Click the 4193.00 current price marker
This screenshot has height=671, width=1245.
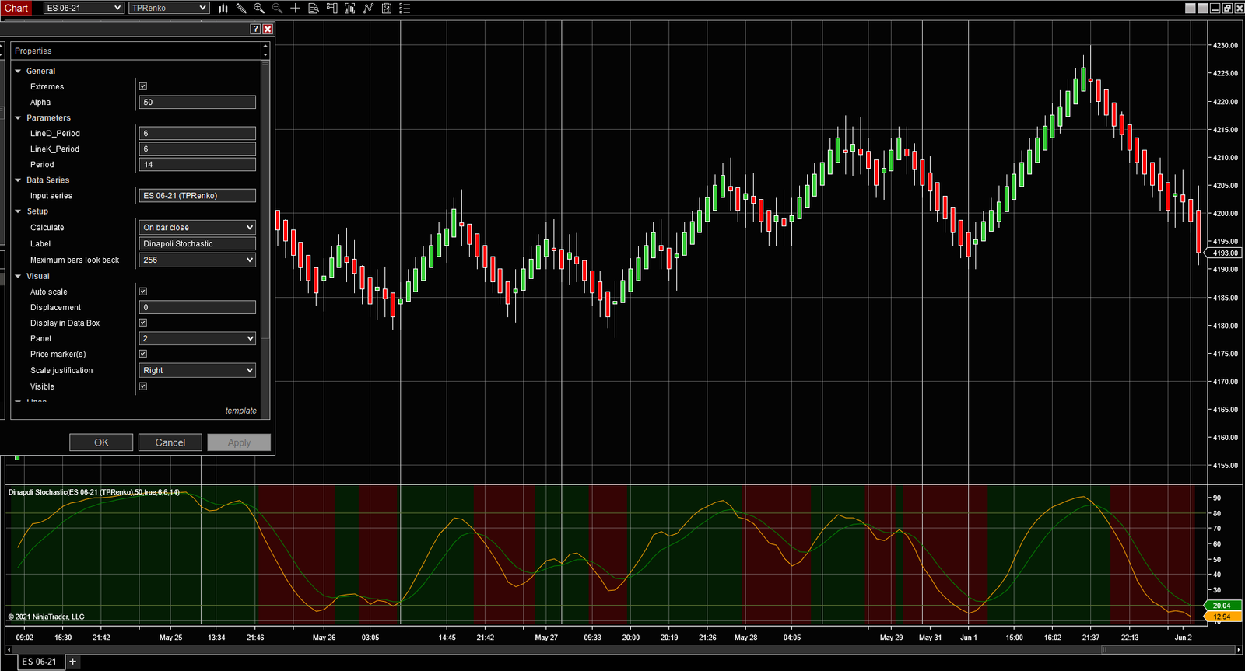[1223, 253]
